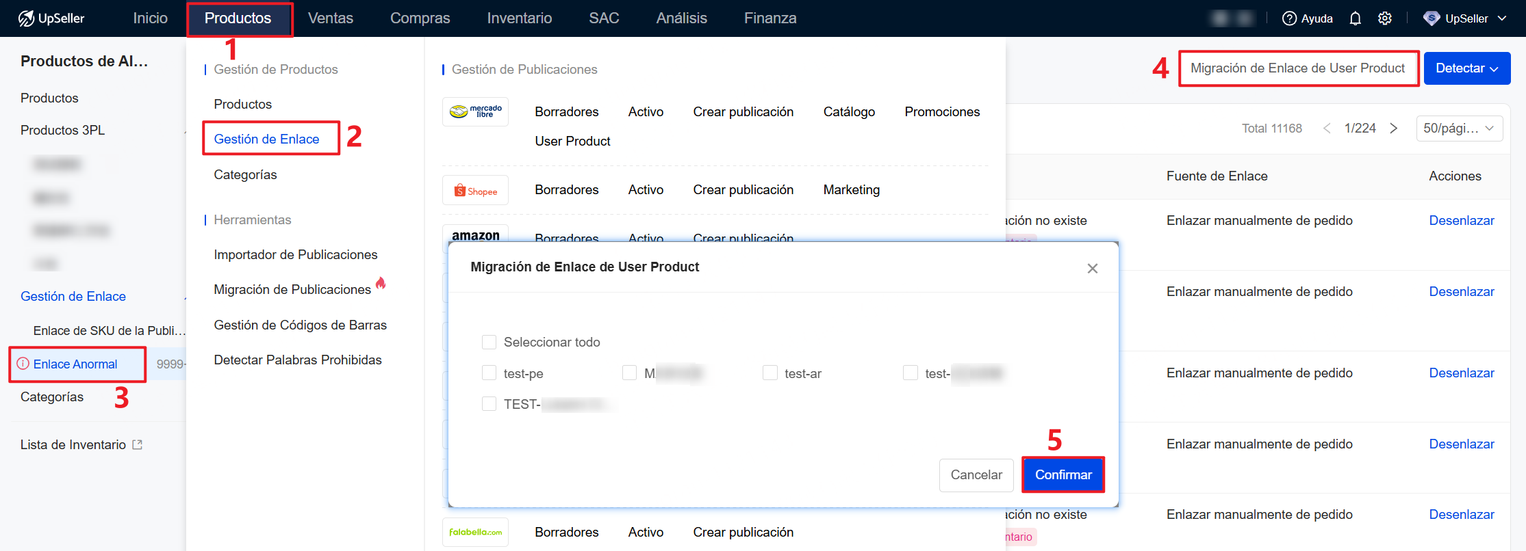Click Confirmar in the dialog
Screen dimensions: 1526x551
(x=1063, y=474)
